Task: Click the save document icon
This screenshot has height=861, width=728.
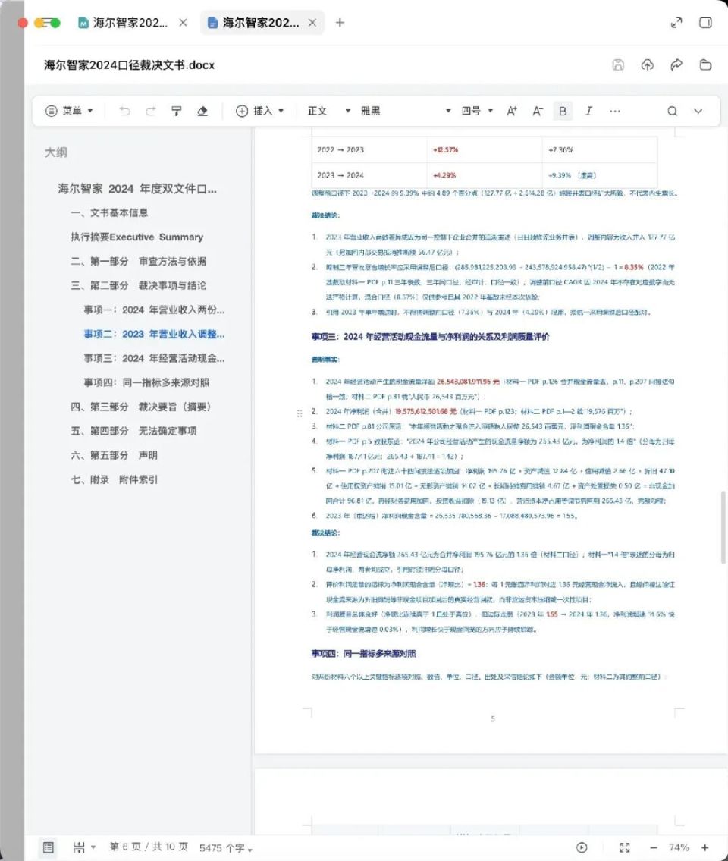Action: point(618,64)
